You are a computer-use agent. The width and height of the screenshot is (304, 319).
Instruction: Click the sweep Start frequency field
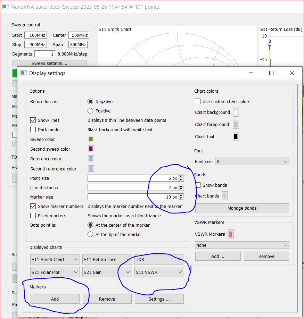(35, 35)
